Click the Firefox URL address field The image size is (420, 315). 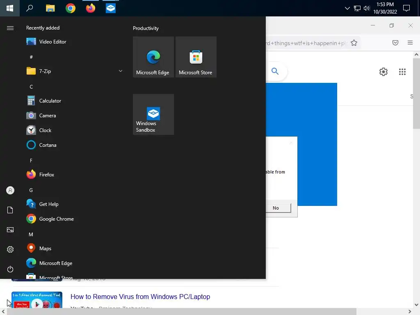(307, 43)
